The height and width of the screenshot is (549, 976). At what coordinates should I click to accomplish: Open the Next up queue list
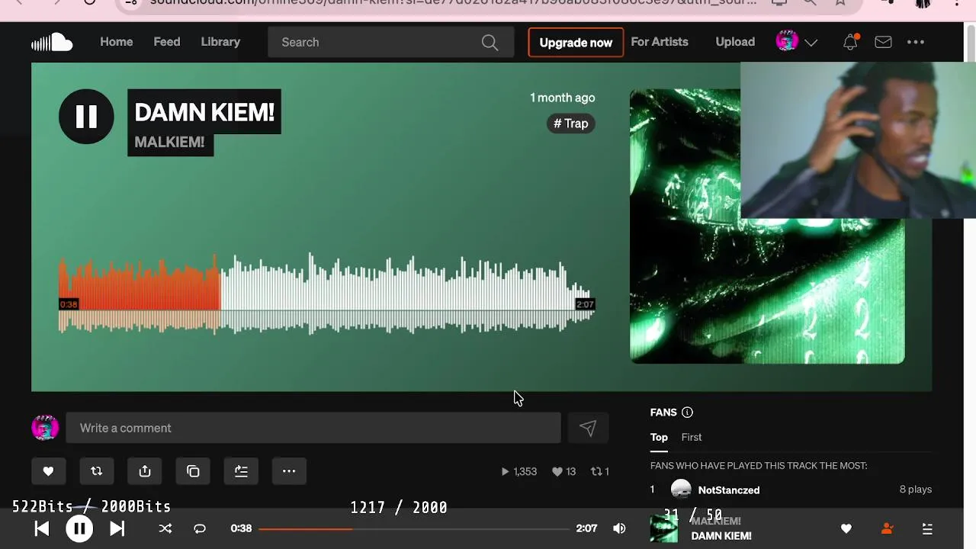(927, 528)
